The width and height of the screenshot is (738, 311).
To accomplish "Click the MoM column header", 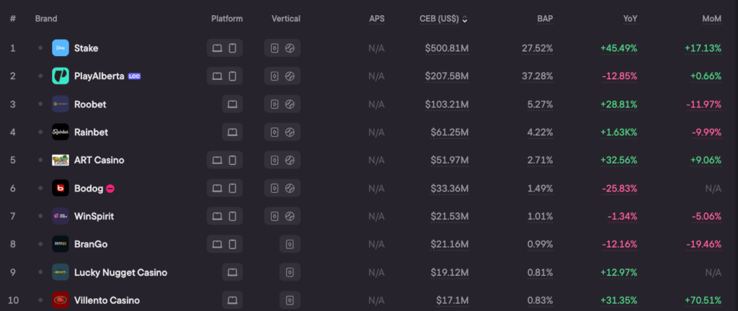I will 711,19.
